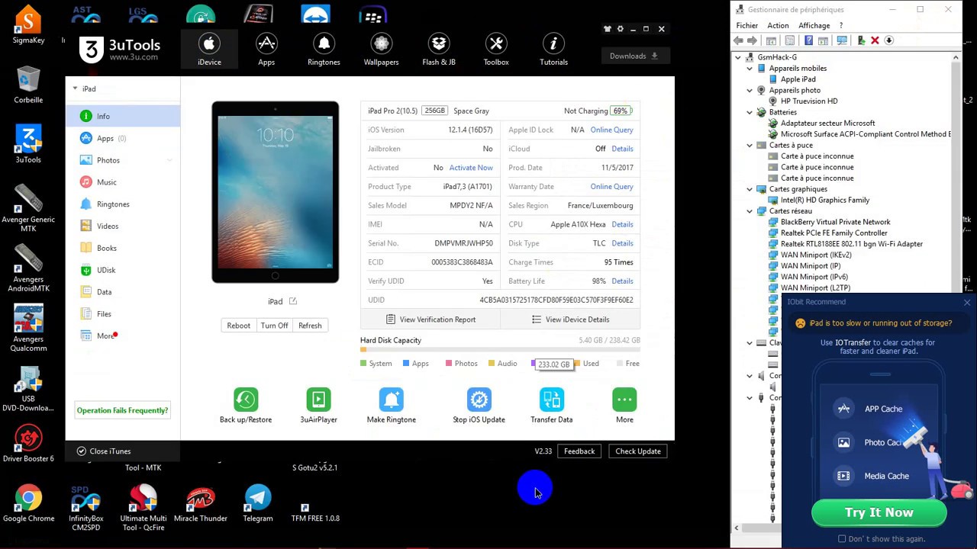This screenshot has width=977, height=549.
Task: Open the Action menu
Action: 778,25
